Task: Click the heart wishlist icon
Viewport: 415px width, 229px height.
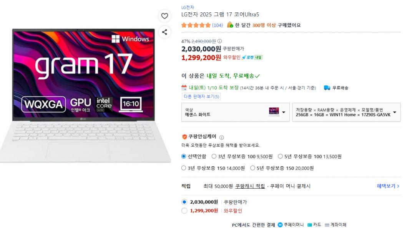Action: click(x=164, y=16)
